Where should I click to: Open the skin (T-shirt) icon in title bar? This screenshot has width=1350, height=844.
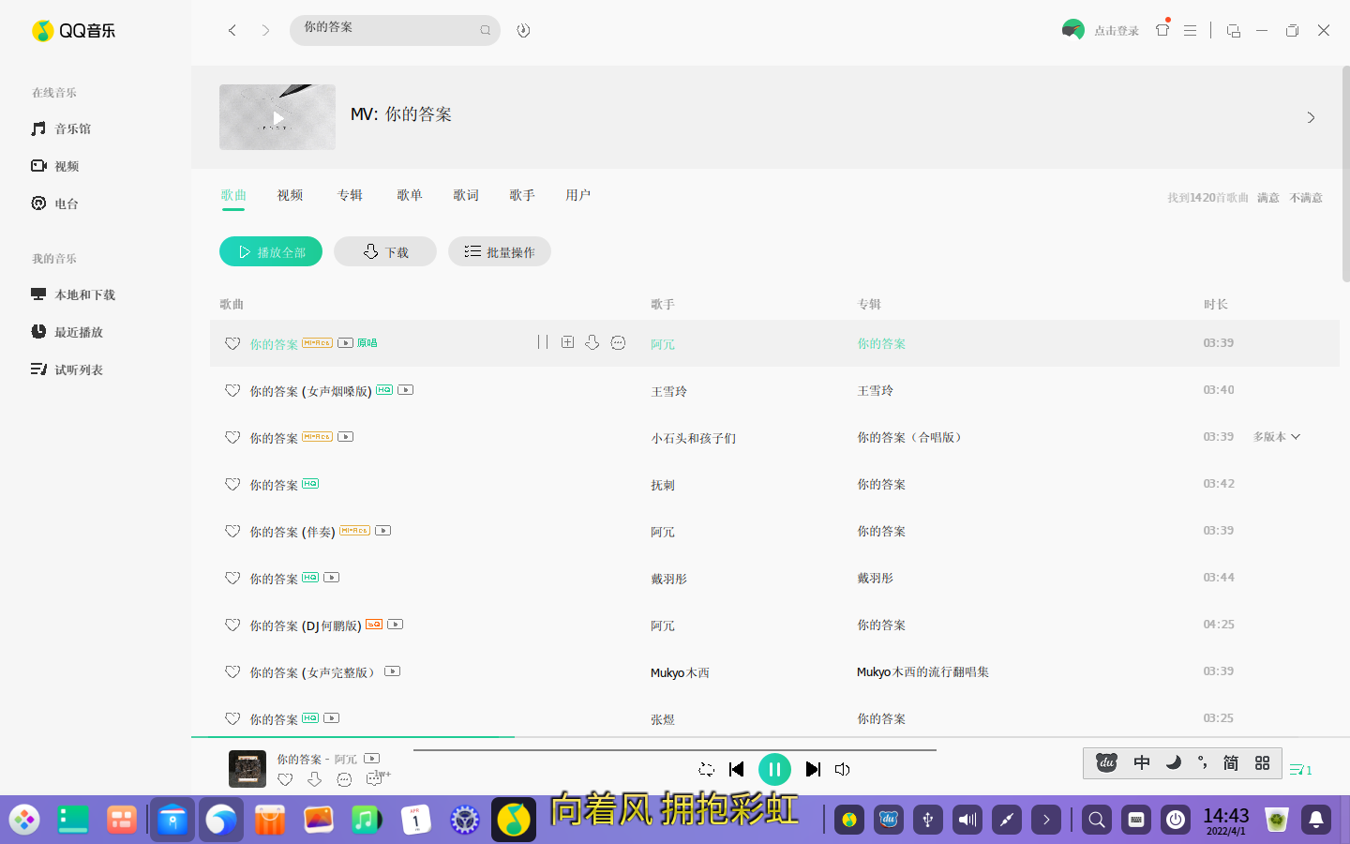(1162, 30)
